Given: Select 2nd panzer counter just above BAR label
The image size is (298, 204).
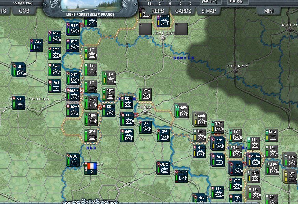Looking at the screenshot, I should point(91,135).
